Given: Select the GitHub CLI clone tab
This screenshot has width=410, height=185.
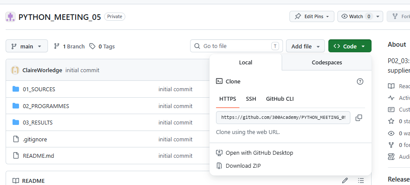Looking at the screenshot, I should (280, 99).
